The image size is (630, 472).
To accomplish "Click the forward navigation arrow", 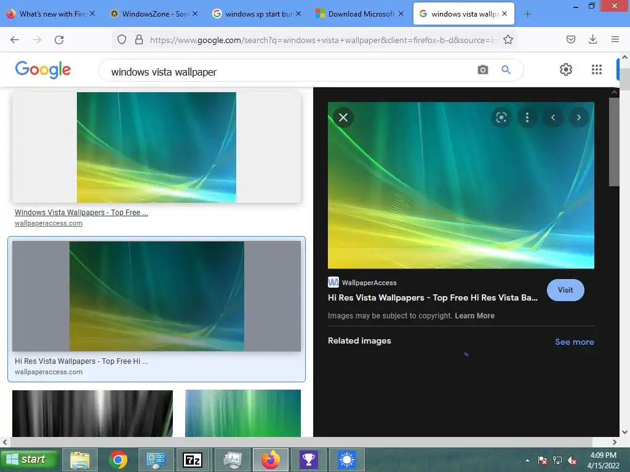I will 37,40.
